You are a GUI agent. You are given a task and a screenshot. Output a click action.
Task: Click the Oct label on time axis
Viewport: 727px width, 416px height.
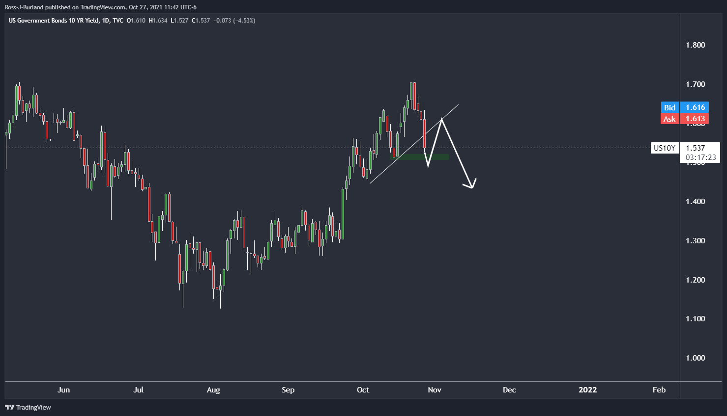point(363,390)
